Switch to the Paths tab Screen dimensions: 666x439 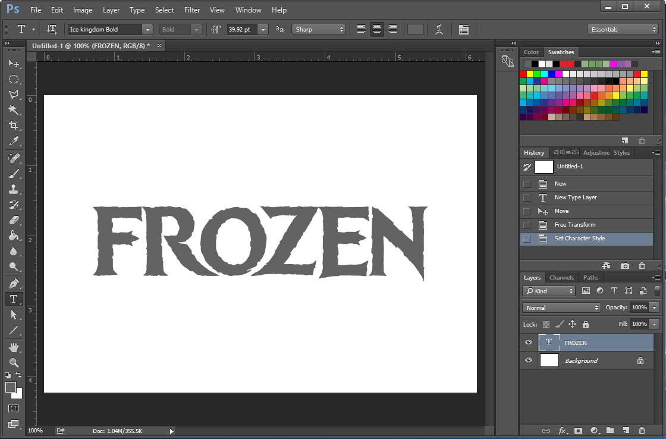(x=591, y=278)
